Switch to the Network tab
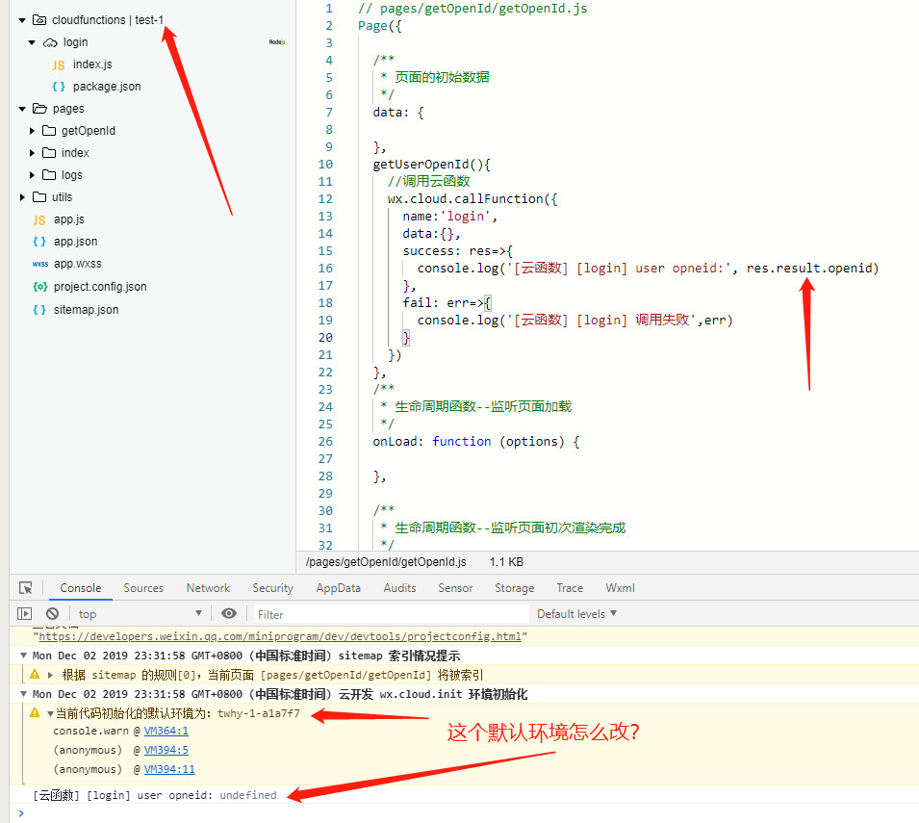Viewport: 919px width, 823px height. [x=208, y=588]
